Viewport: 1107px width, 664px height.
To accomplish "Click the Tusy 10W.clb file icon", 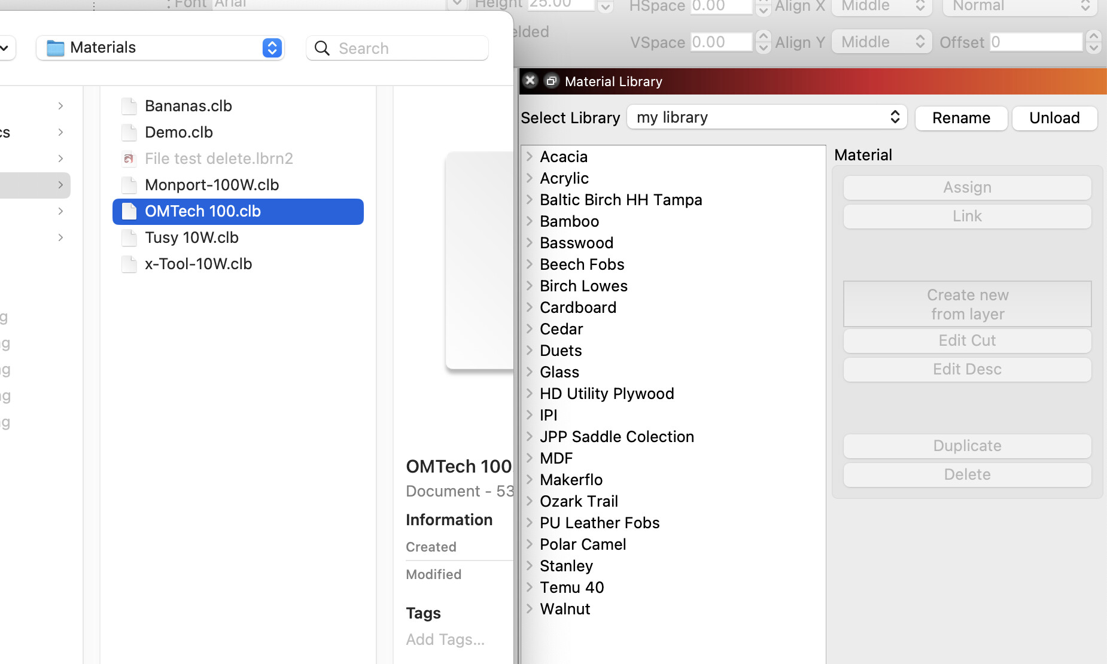I will pyautogui.click(x=129, y=237).
